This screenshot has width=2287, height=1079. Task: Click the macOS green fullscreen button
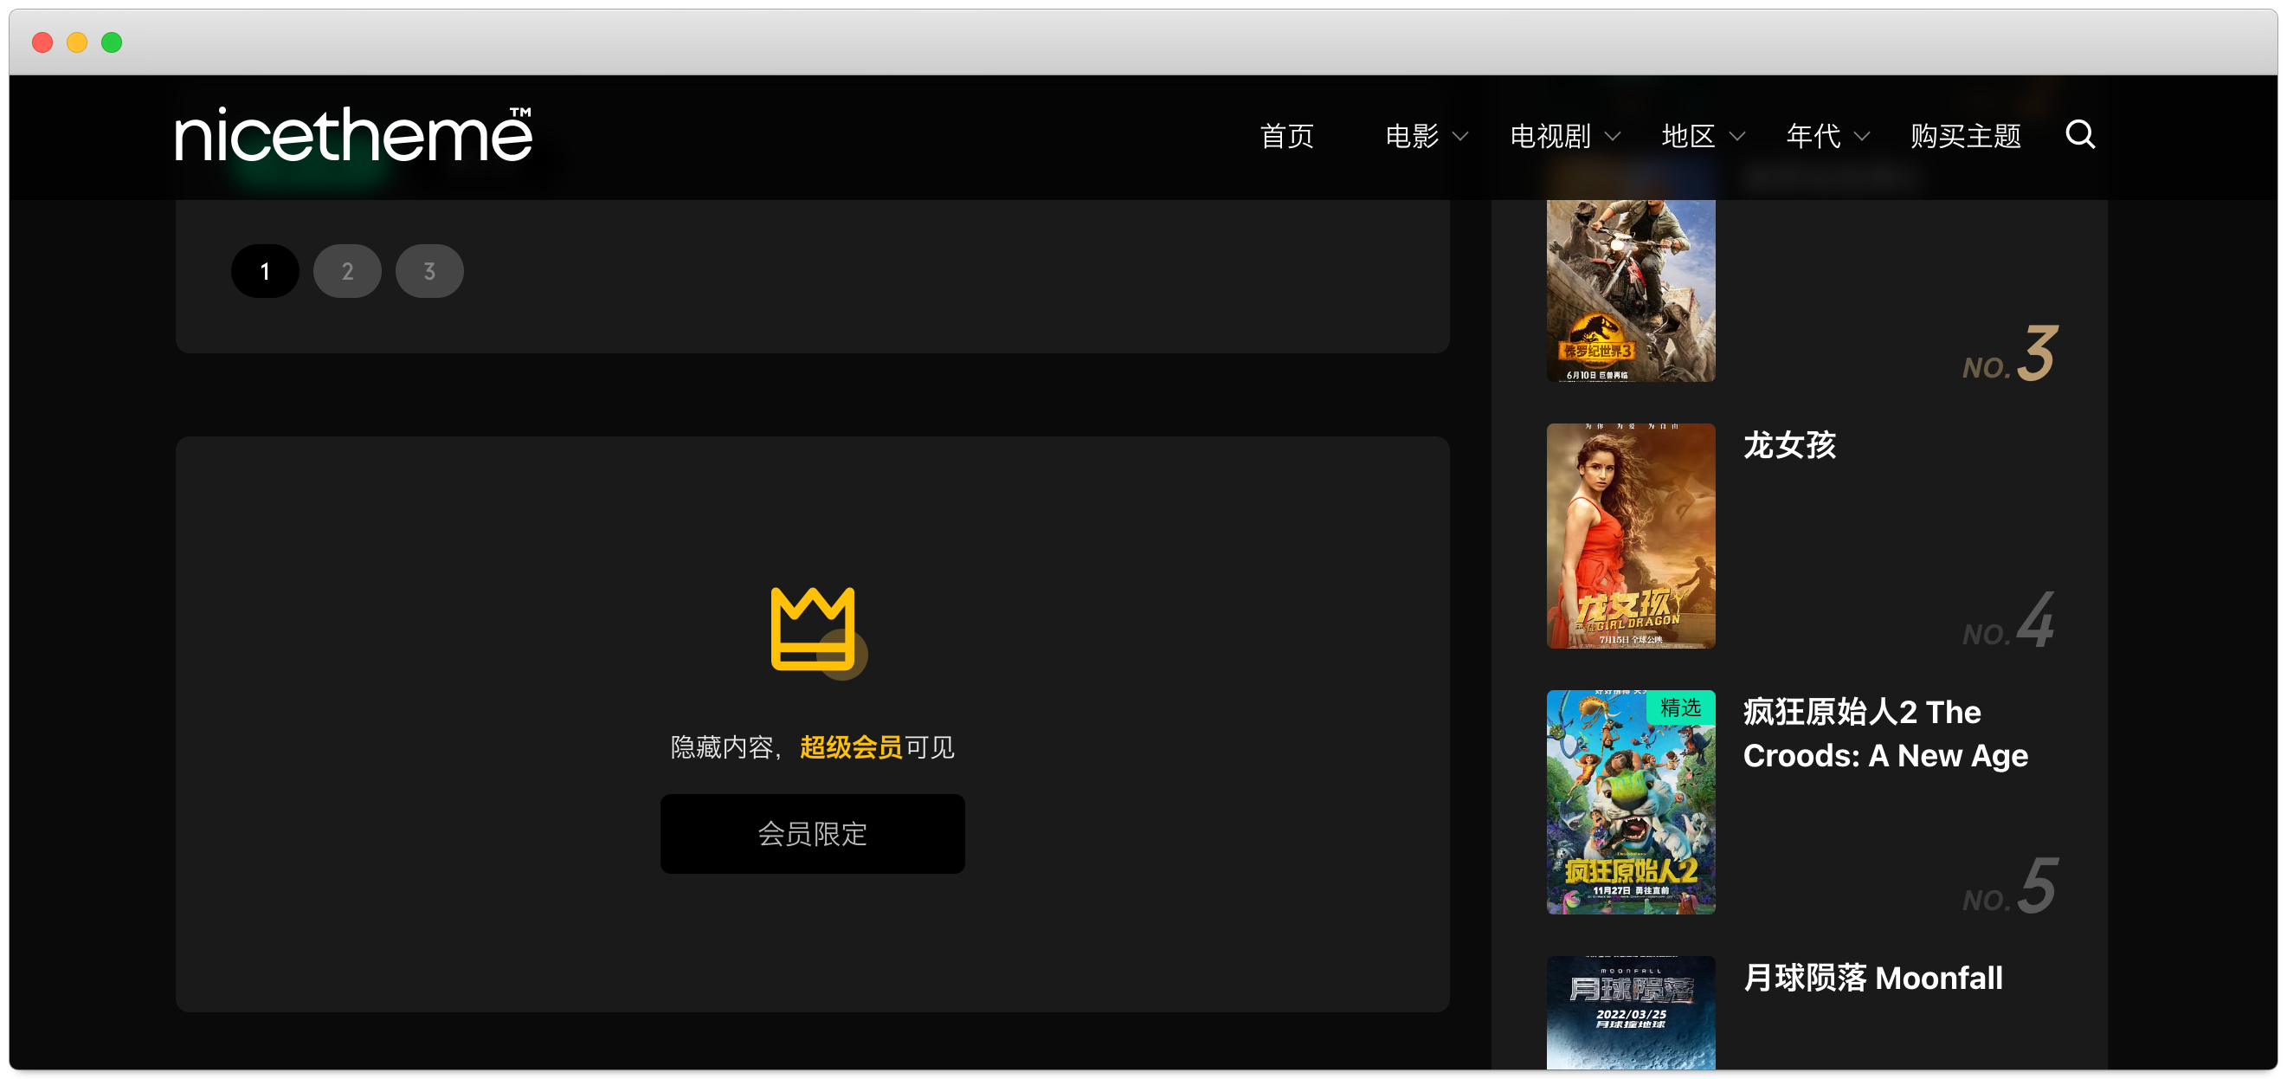[x=112, y=42]
